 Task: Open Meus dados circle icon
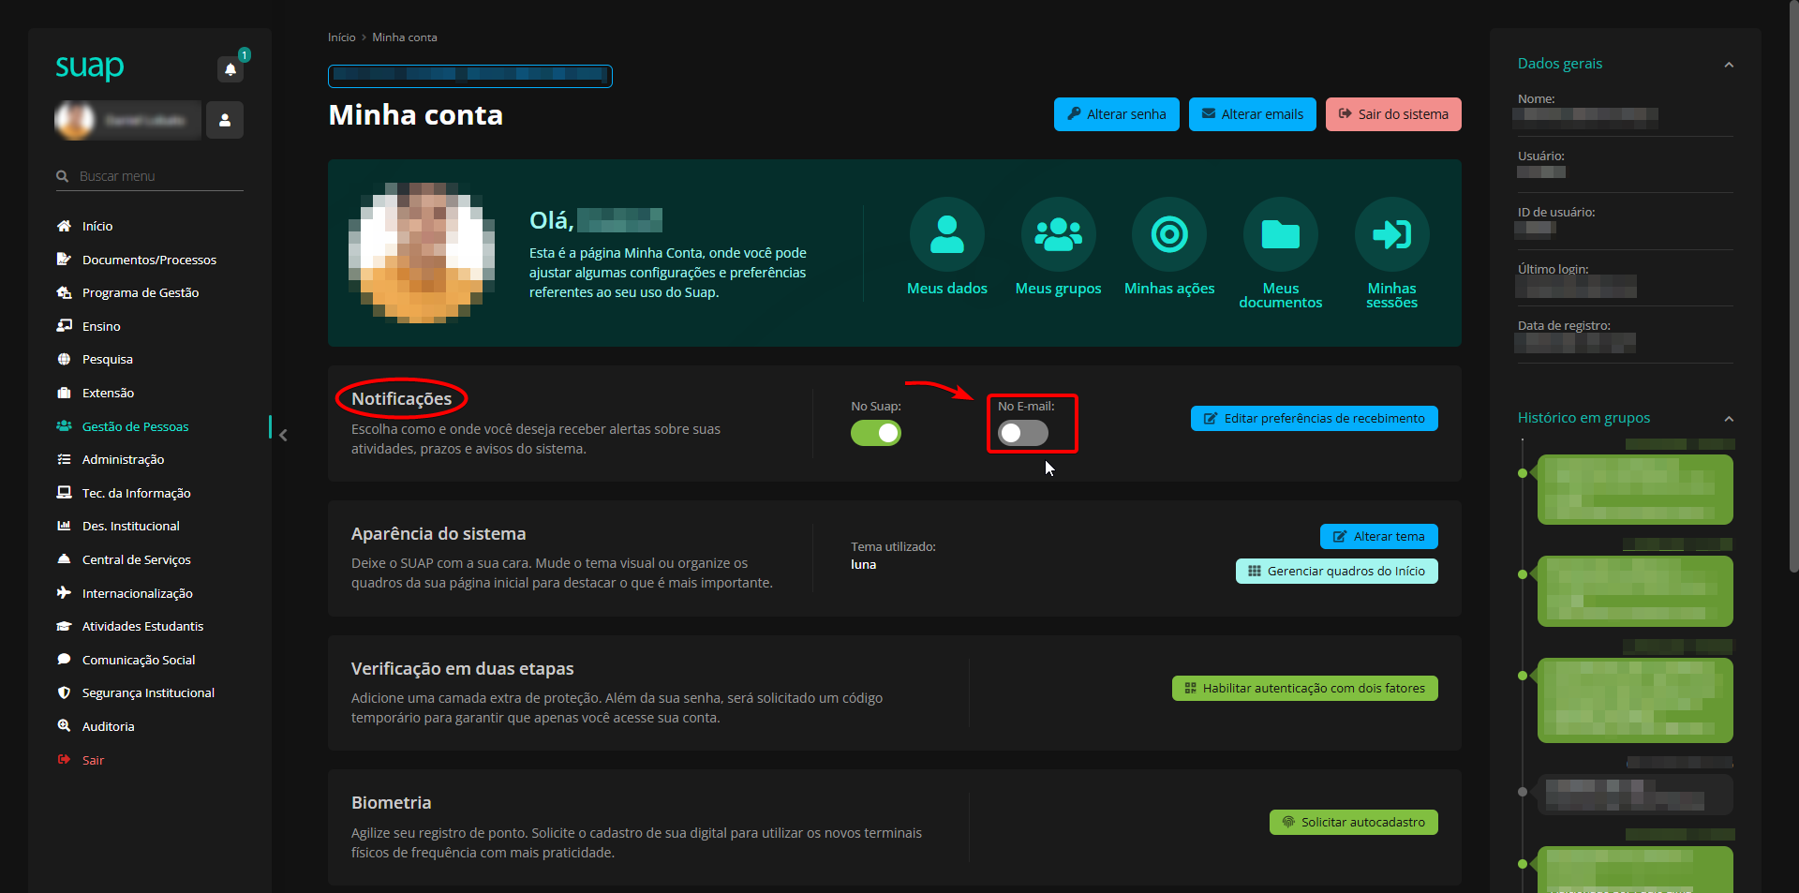[947, 234]
